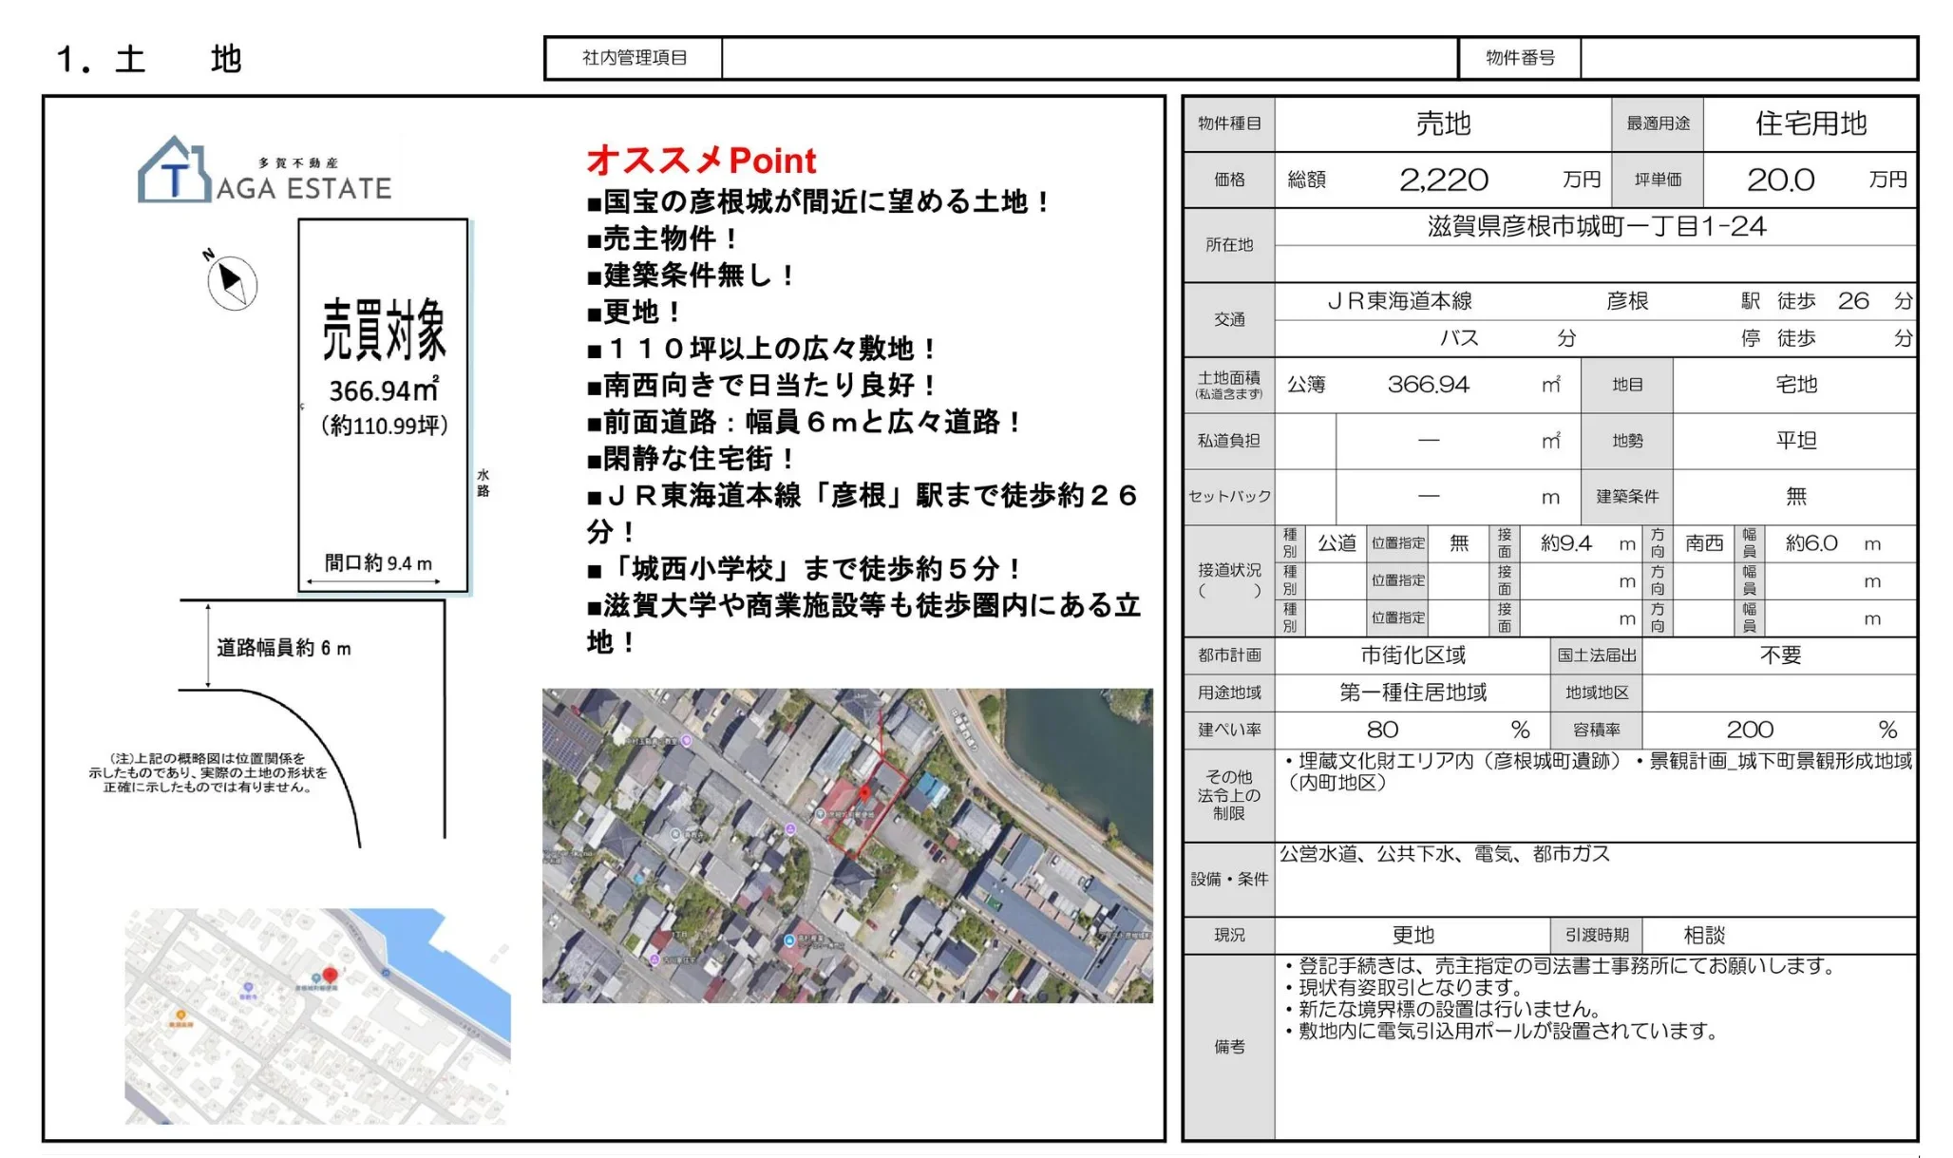The image size is (1953, 1158).
Task: Click the red marker on aerial photo
Action: (863, 792)
